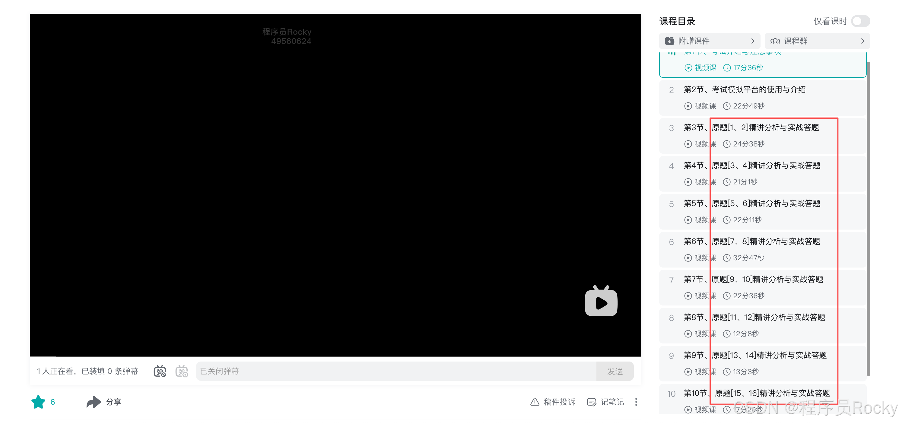
Task: Expand 课程群 chevron arrow
Action: point(862,41)
